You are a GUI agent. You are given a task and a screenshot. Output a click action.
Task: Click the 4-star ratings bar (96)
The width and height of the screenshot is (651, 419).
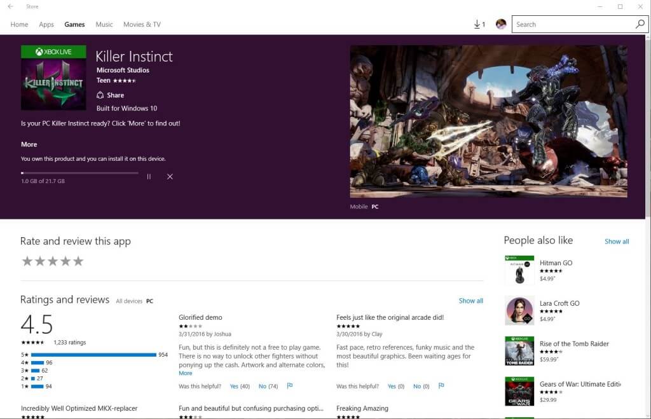(x=38, y=362)
